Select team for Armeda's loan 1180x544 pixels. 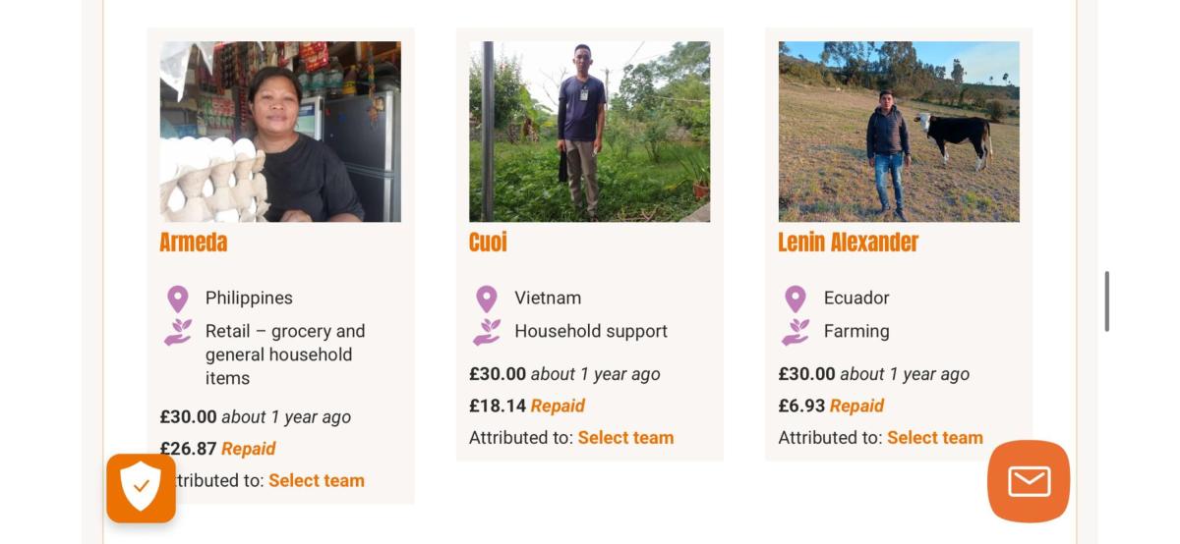317,480
